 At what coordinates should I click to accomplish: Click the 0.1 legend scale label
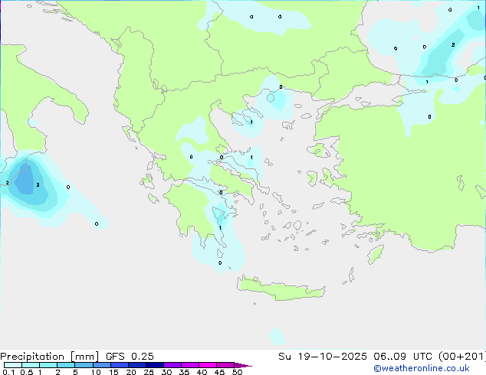click(x=8, y=372)
